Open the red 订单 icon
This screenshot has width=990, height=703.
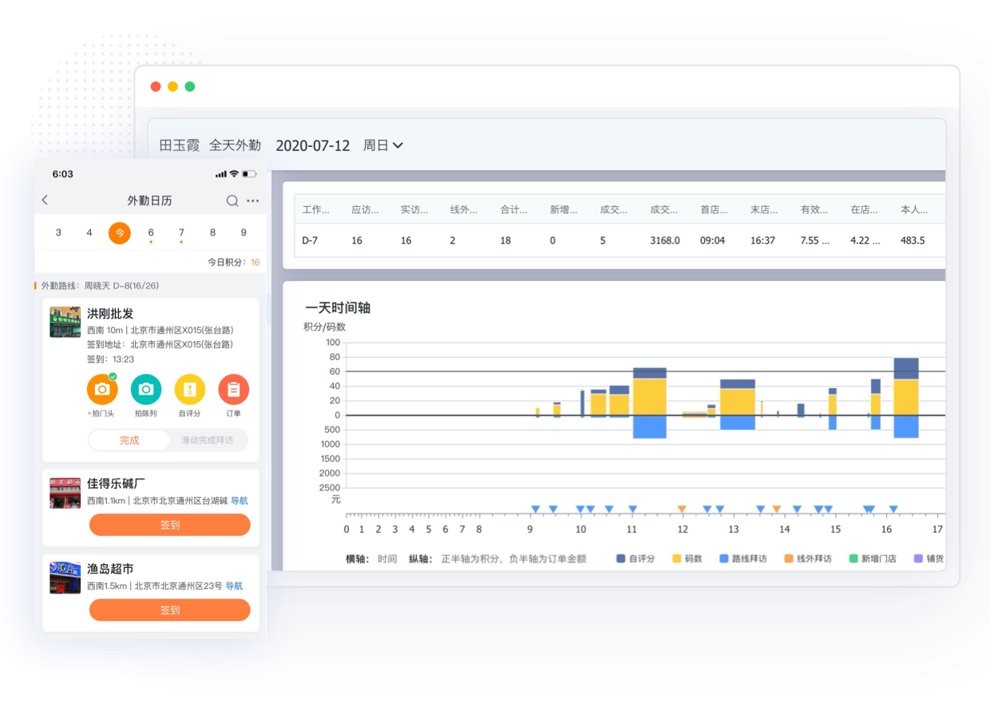tap(233, 390)
